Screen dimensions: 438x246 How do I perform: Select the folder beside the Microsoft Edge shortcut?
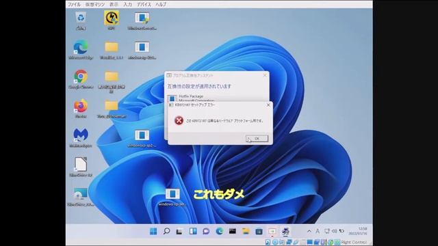click(111, 50)
